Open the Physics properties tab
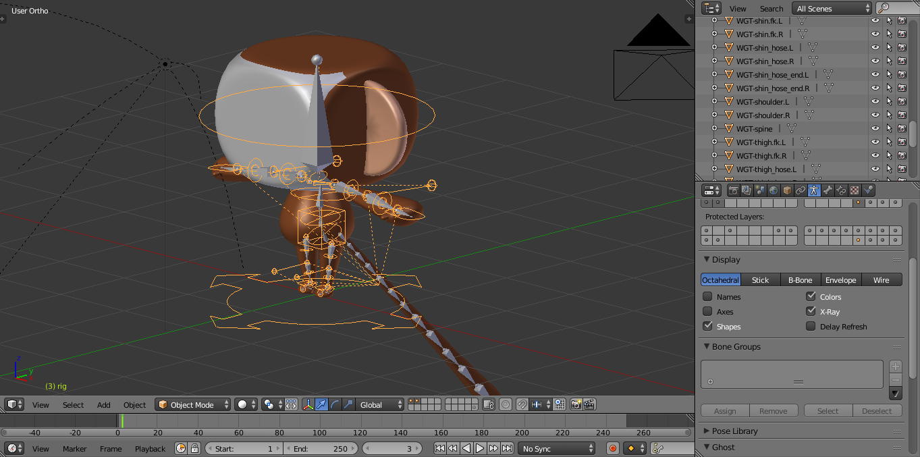 coord(868,190)
